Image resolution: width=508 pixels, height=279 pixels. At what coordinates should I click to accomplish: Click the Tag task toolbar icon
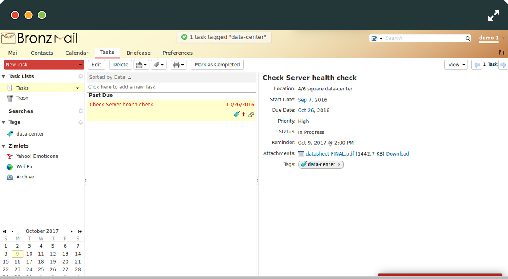(x=158, y=65)
